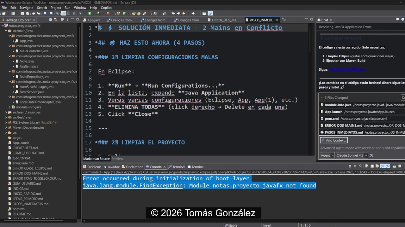Click Remove Launch X in Console toolbar
Screen dimensions: 405x227
[355, 166]
